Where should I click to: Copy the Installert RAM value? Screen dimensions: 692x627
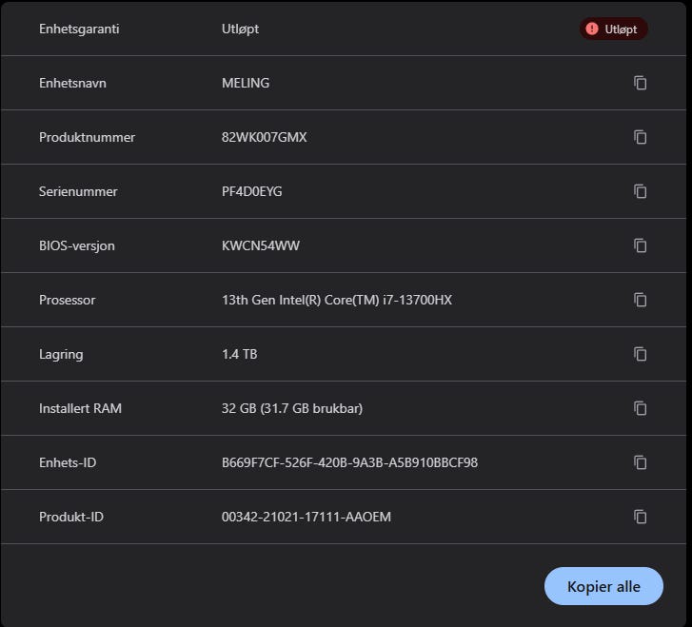(x=641, y=408)
